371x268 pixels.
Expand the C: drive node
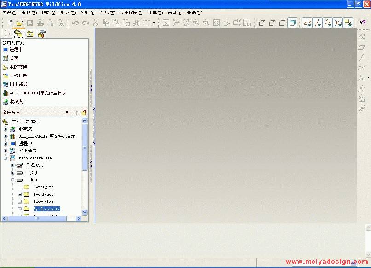point(12,173)
